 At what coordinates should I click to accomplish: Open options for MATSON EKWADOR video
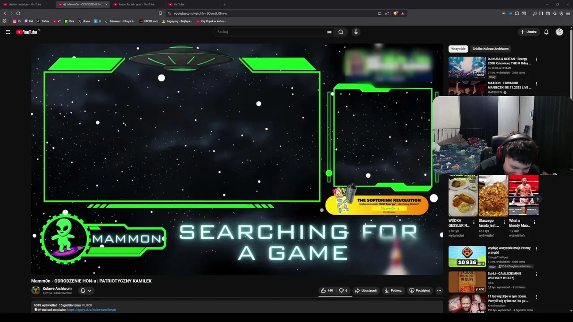tap(537, 83)
